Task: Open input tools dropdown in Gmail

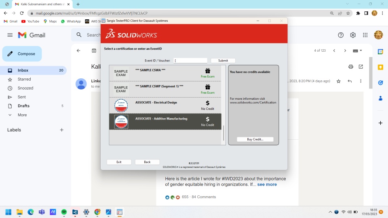Action: (x=357, y=51)
